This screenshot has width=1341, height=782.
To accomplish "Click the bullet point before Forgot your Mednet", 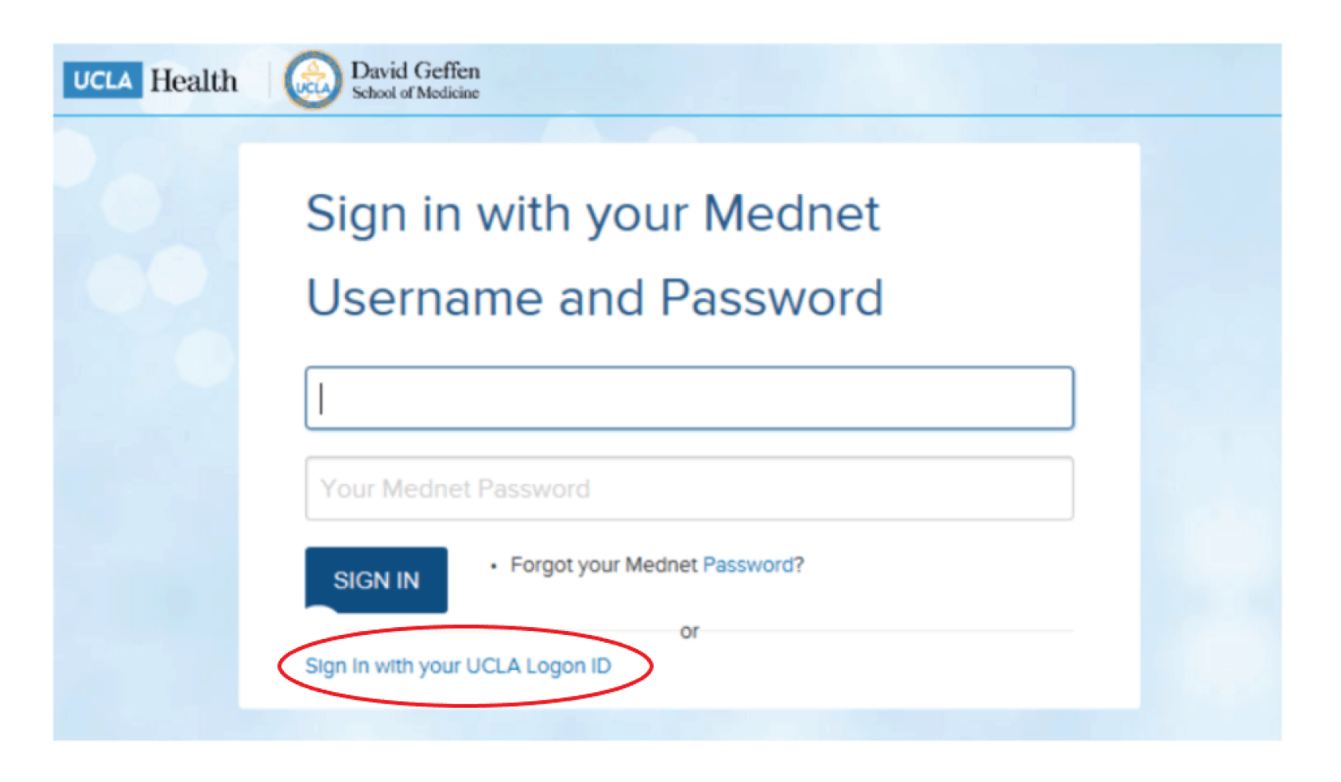I will point(493,566).
